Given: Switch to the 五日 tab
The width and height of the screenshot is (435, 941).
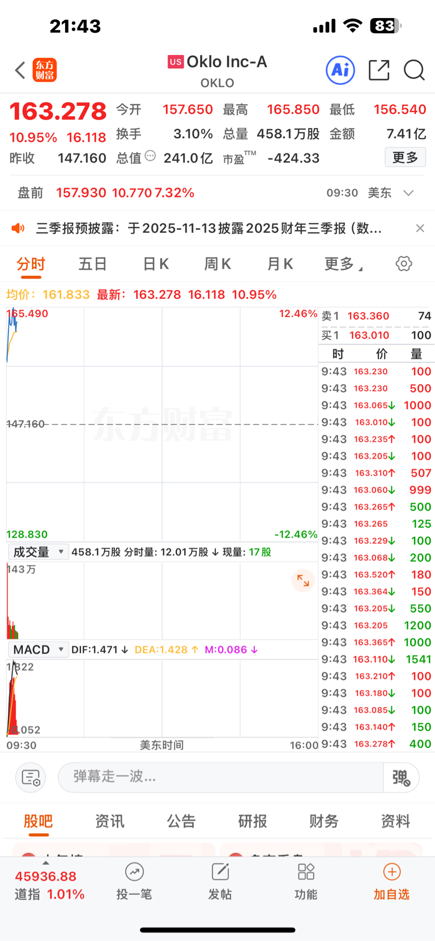Looking at the screenshot, I should coord(93,264).
